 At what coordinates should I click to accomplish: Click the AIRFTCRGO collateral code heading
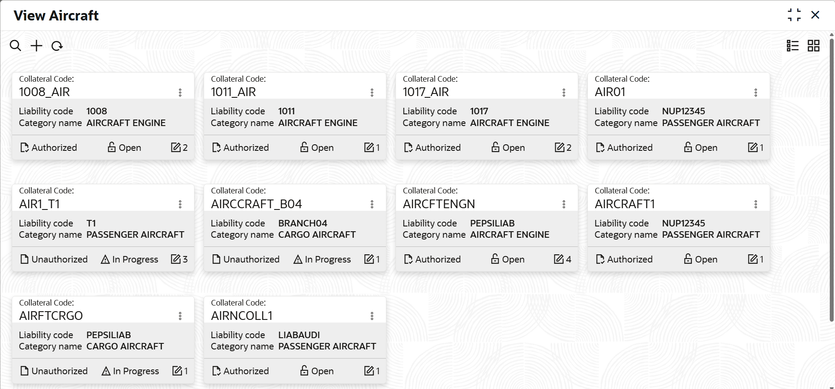coord(51,316)
